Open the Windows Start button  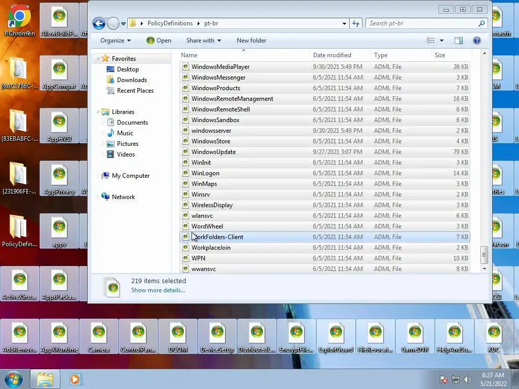(14, 379)
